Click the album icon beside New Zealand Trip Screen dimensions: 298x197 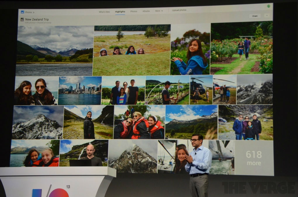pyautogui.click(x=22, y=20)
